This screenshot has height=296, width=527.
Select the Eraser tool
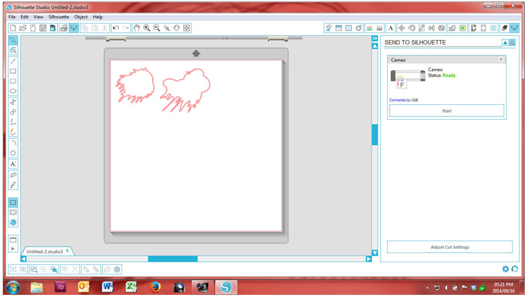coord(13,175)
